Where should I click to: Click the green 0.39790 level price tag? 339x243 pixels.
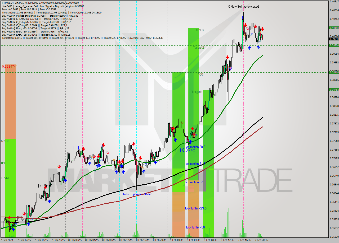click(x=333, y=45)
